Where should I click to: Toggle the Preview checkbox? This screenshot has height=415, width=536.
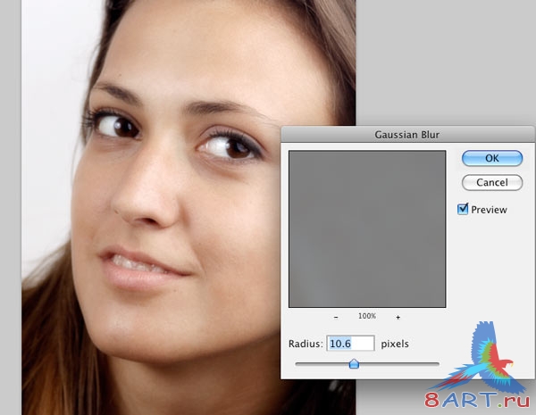463,209
